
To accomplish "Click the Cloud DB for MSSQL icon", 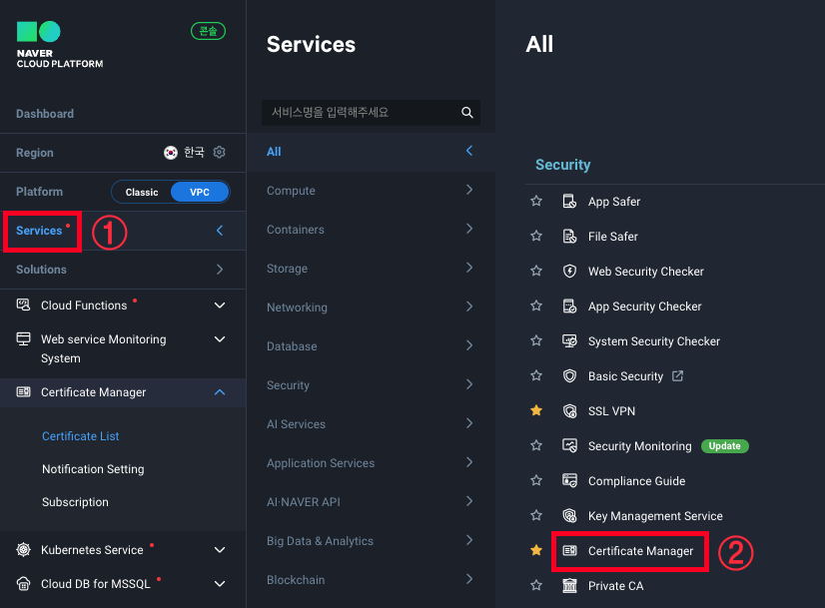I will click(x=23, y=584).
